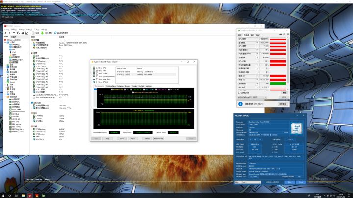Image resolution: width=353 pixels, height=198 pixels.
Task: Click CPUID button in System Stability Test
Action: [x=147, y=139]
